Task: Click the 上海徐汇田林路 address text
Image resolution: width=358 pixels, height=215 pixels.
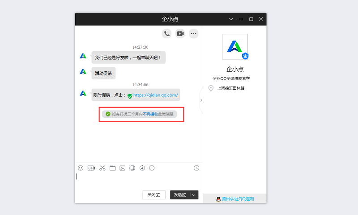Action: [x=230, y=88]
